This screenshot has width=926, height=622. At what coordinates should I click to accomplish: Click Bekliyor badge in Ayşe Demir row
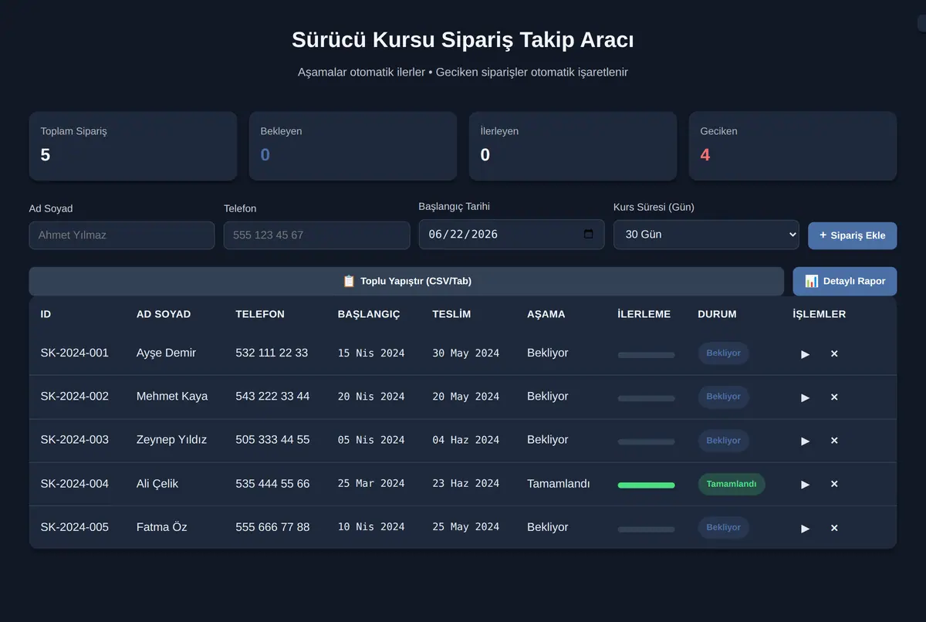724,353
